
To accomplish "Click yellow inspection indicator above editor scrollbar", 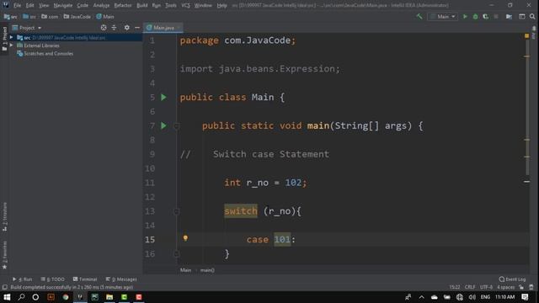I will 526,35.
